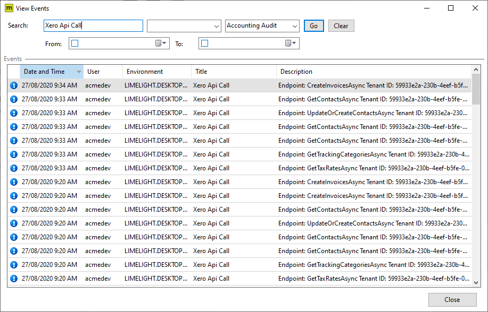Enable the From date checkbox

tap(75, 44)
